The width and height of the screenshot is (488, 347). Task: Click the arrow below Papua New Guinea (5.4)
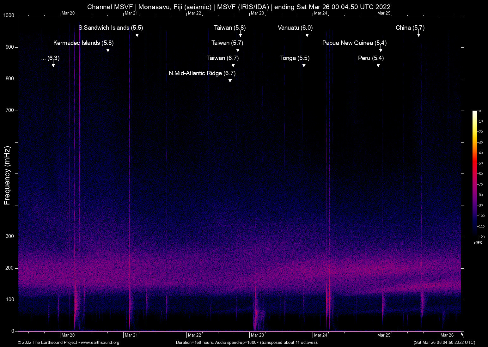pyautogui.click(x=381, y=49)
